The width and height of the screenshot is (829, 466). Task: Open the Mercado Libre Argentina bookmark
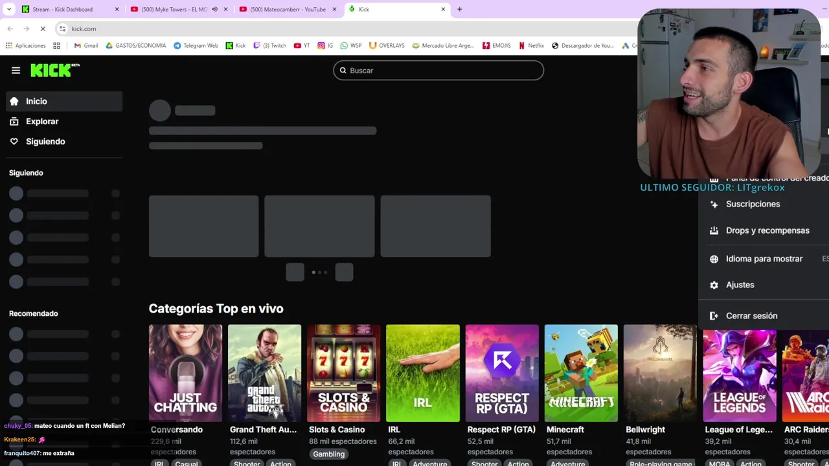pyautogui.click(x=443, y=45)
